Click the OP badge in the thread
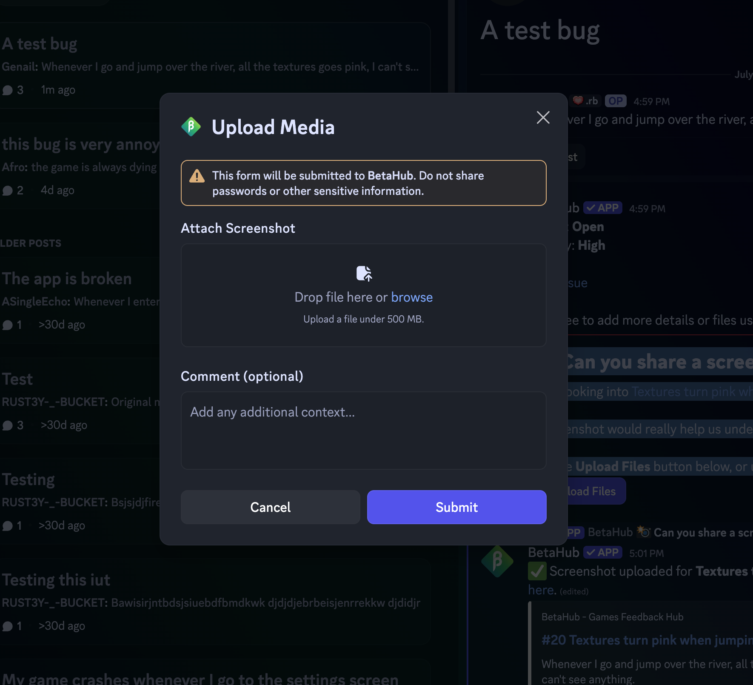The width and height of the screenshot is (753, 685). point(616,101)
